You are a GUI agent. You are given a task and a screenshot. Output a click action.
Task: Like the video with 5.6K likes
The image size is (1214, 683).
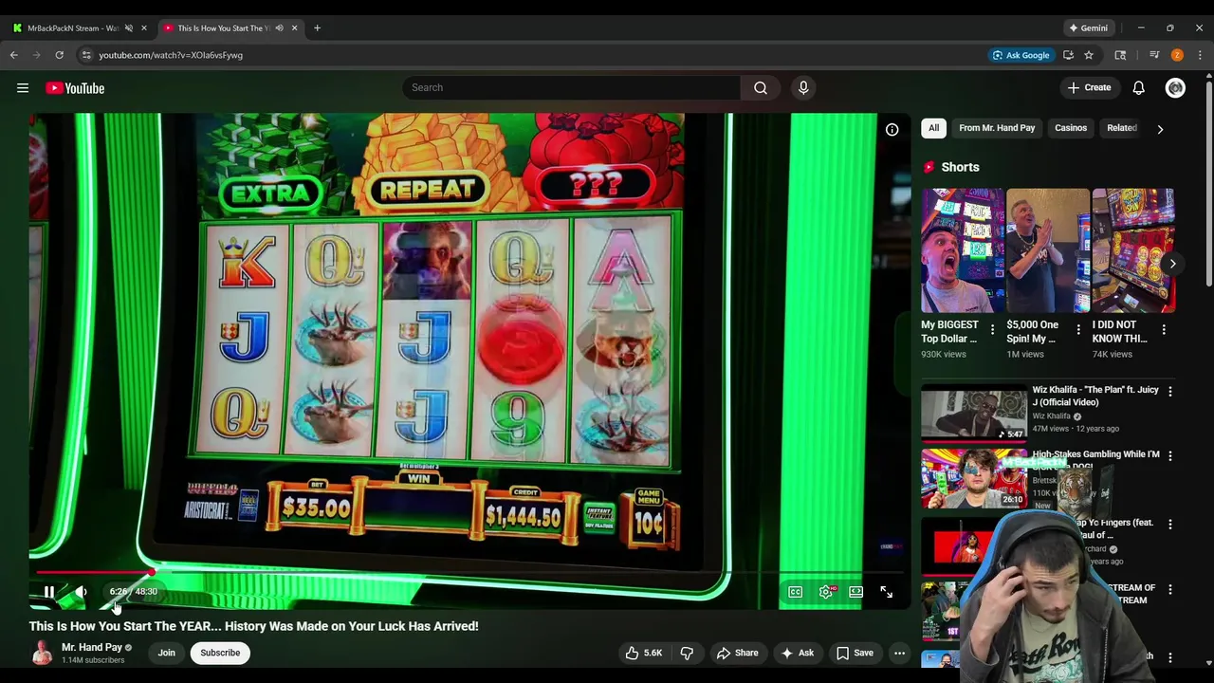(x=643, y=653)
